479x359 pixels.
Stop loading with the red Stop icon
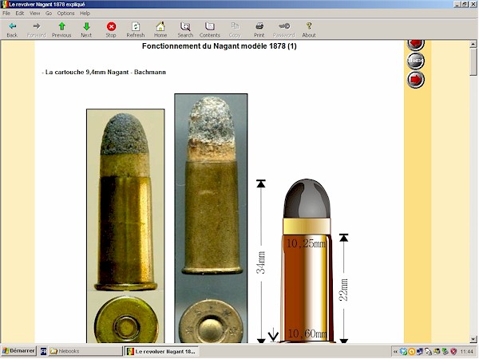111,30
